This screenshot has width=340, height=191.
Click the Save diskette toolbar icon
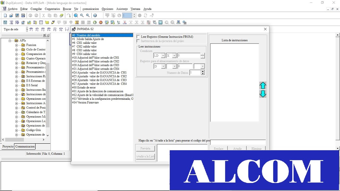tap(17, 16)
